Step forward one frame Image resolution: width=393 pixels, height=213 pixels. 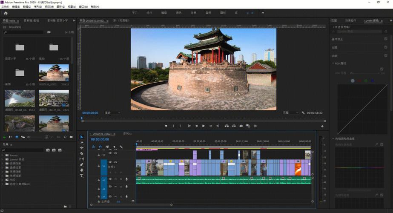point(211,126)
